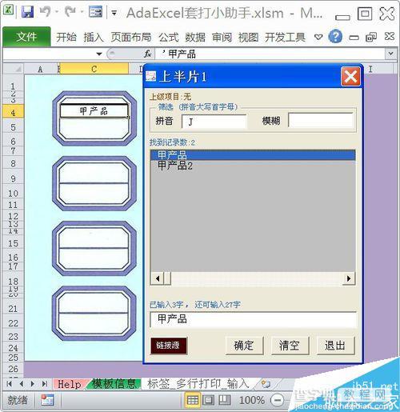Click the list's horizontal scrollbar thumb
Screen dimensions: 400x412
tap(167, 278)
